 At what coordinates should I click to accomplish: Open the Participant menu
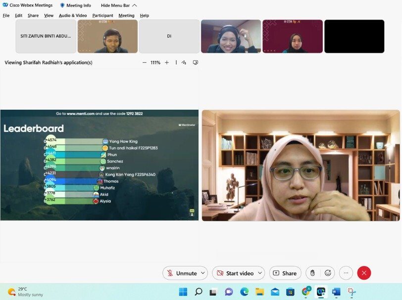pos(102,15)
